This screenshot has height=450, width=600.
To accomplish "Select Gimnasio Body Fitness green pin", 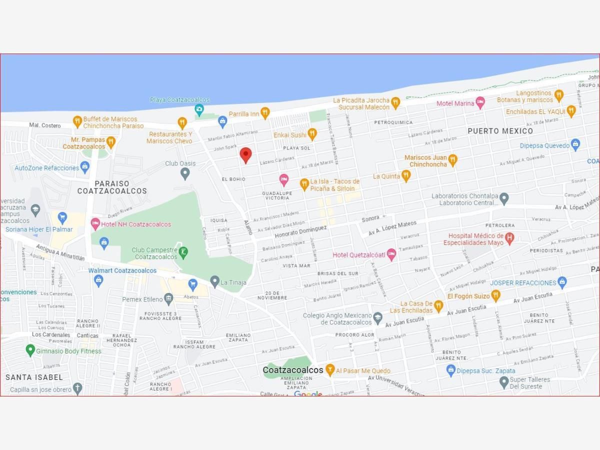I will pyautogui.click(x=30, y=350).
